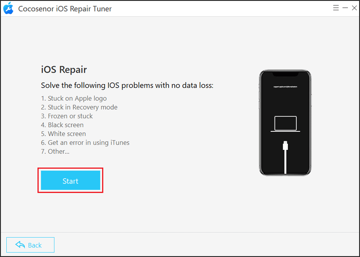
Task: Open the hamburger menu in title bar
Action: pos(336,8)
